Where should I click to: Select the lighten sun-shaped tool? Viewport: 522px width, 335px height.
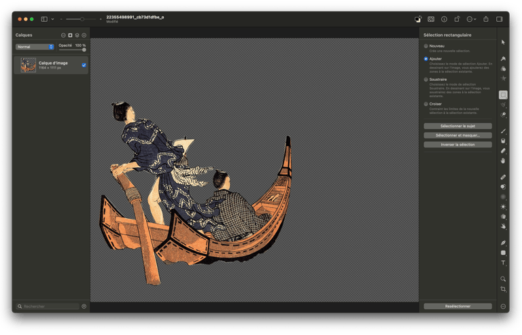pos(503,207)
